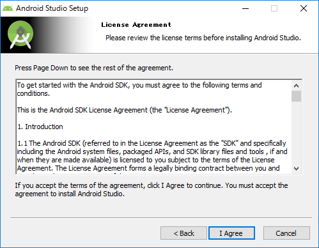Click the scrollbar down arrow
The image size is (319, 248).
[296, 169]
